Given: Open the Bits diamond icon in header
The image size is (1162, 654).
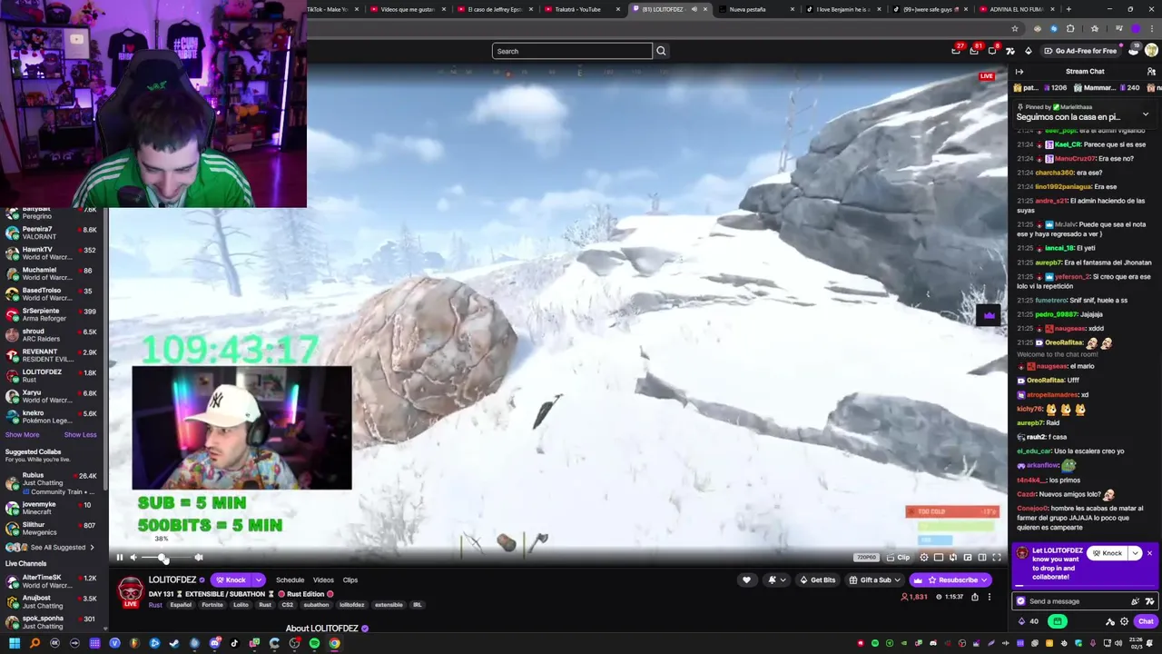Looking at the screenshot, I should (x=1028, y=51).
